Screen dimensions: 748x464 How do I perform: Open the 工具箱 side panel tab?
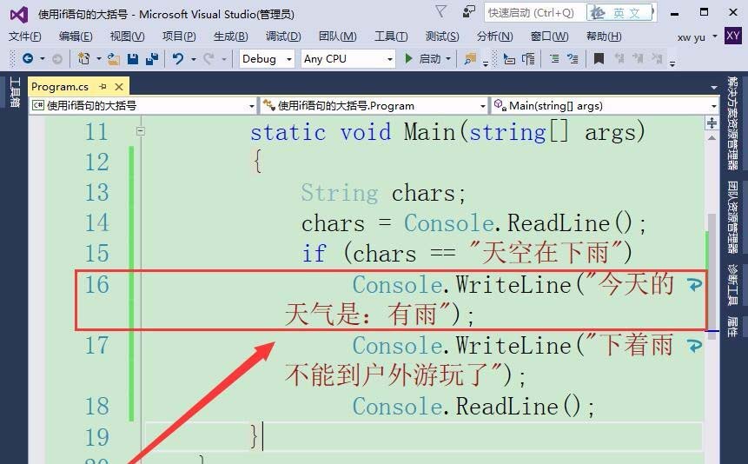15,93
